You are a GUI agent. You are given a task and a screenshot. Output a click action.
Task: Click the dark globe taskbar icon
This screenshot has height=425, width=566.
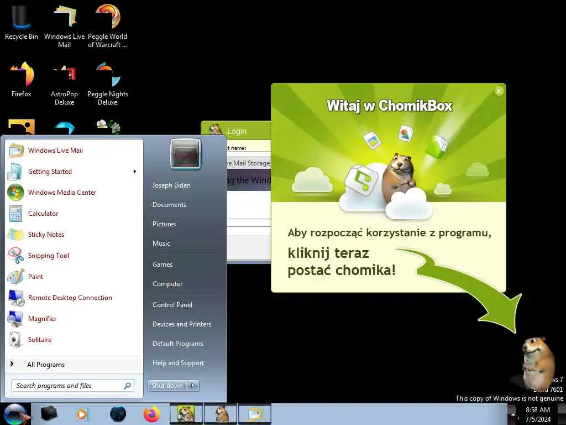coord(118,414)
